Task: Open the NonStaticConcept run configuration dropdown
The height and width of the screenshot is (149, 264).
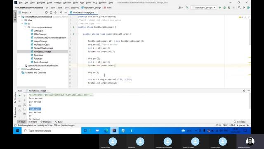Action: pos(204,7)
